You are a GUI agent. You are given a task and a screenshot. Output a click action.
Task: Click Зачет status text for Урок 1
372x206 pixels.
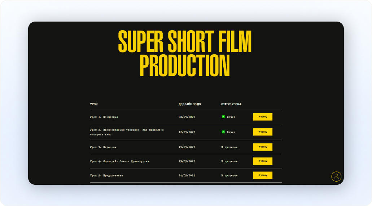tap(231, 117)
